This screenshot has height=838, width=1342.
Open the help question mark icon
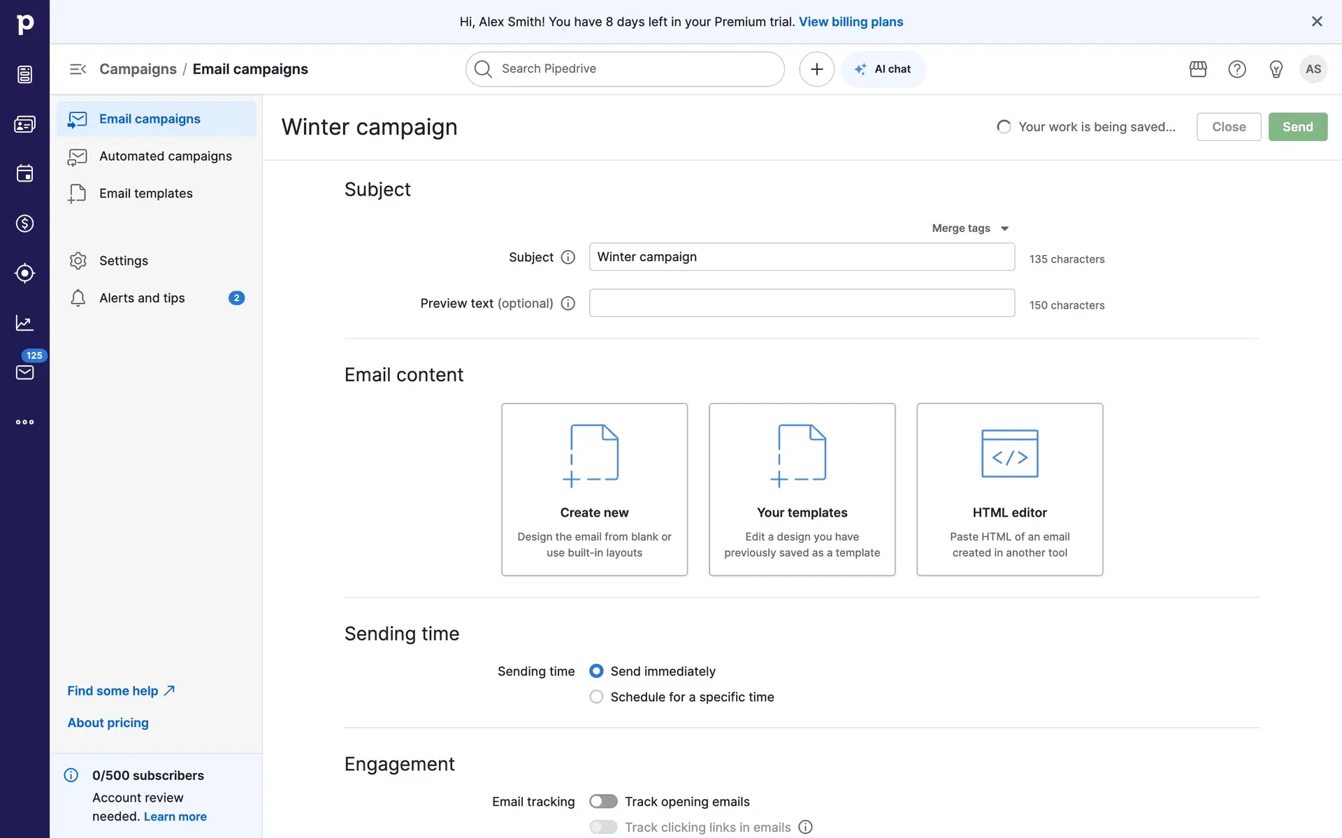click(x=1237, y=69)
